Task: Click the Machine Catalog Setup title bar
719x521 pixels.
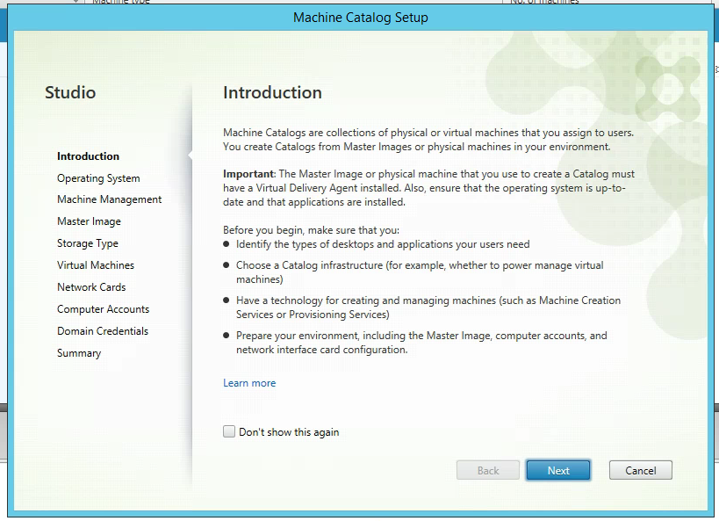Action: tap(360, 18)
